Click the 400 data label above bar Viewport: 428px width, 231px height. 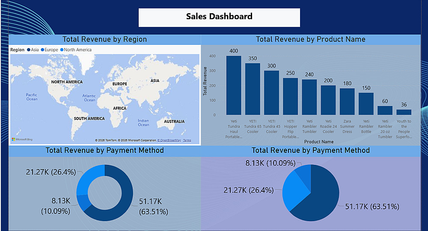[x=234, y=51]
